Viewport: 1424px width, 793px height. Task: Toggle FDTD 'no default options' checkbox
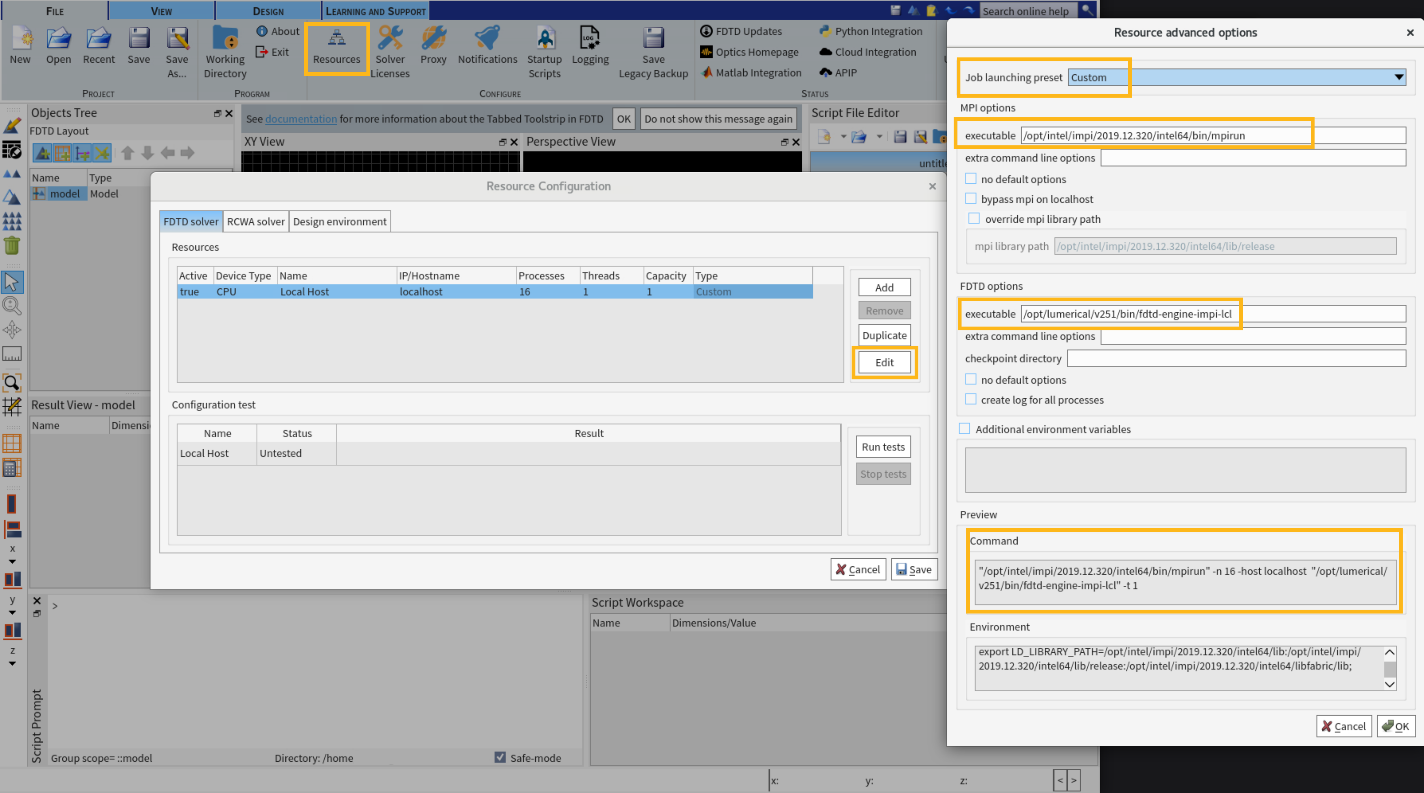pyautogui.click(x=971, y=380)
